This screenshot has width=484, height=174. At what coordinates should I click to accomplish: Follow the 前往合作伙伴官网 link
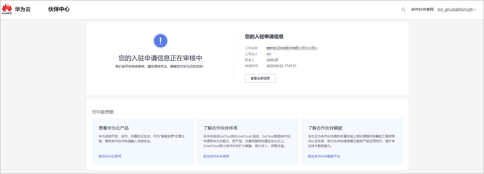(x=216, y=156)
